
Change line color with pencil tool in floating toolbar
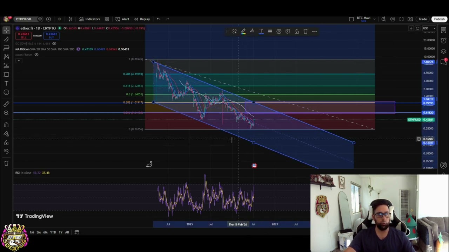pos(243,31)
